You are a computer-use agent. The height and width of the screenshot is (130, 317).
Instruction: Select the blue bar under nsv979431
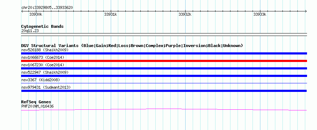point(164,91)
